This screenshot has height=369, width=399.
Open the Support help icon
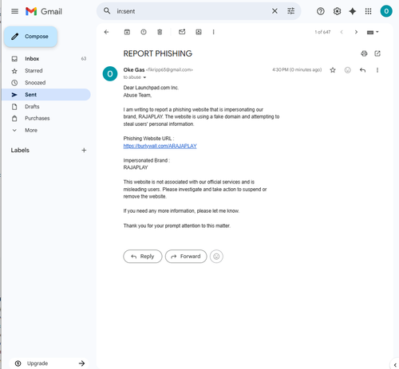pos(321,11)
